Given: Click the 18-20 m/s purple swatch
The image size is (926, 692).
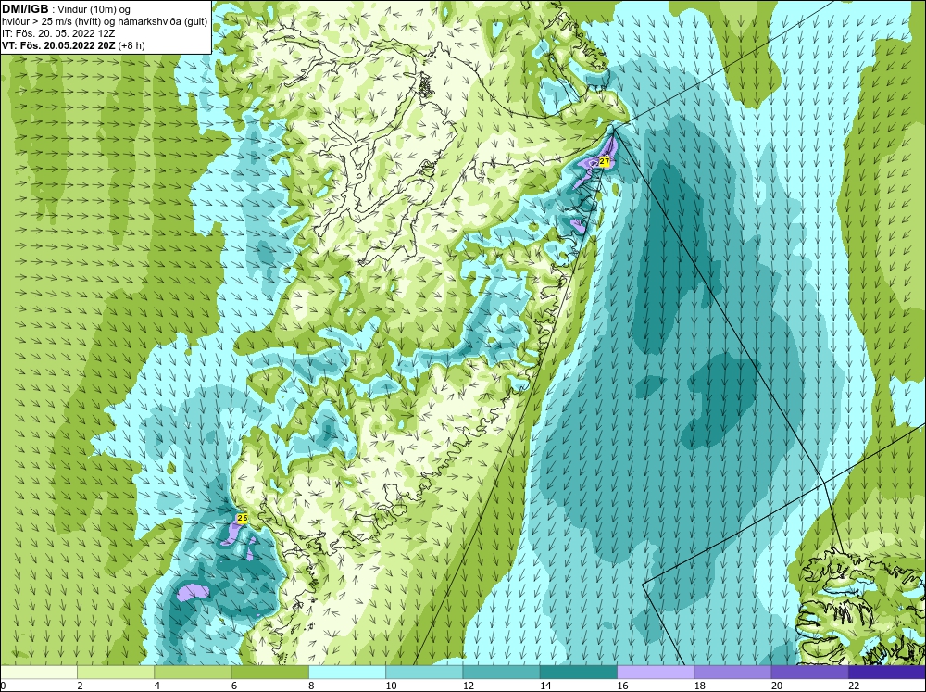Looking at the screenshot, I should tap(732, 673).
